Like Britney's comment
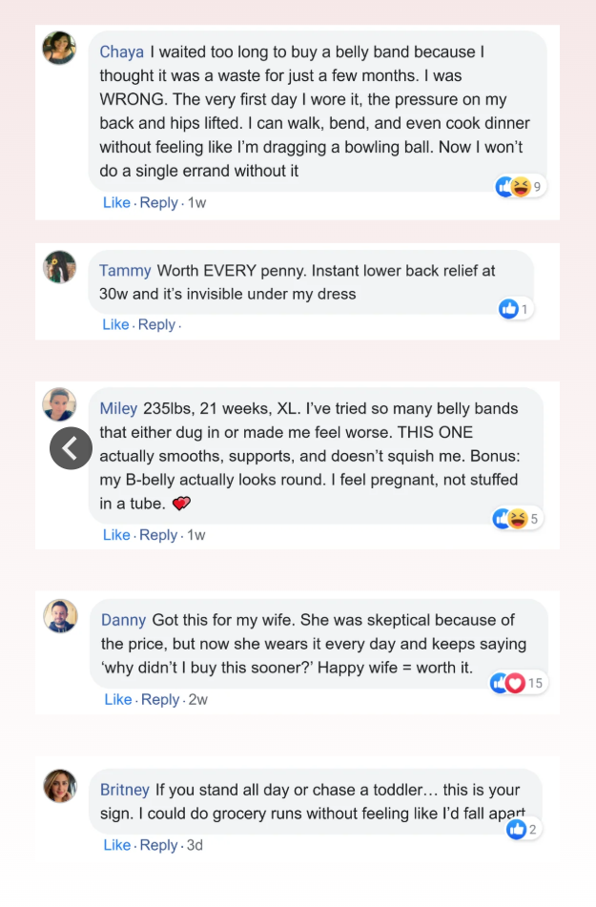Screen dimensions: 596x907 (116, 846)
